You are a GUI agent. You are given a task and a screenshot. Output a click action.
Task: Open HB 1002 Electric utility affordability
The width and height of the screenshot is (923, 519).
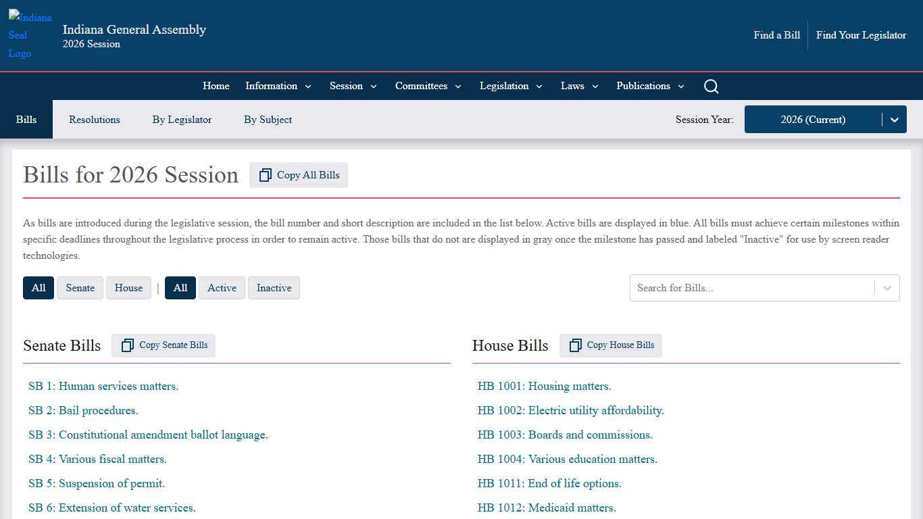570,410
